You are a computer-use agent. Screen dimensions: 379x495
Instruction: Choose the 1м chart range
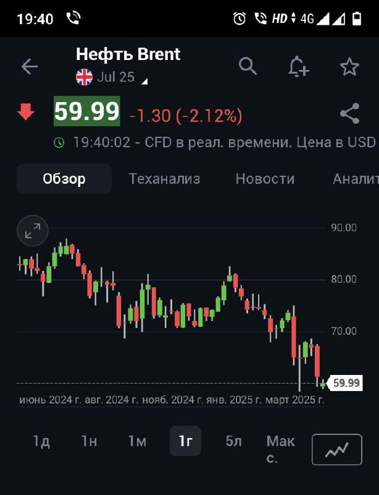[137, 441]
